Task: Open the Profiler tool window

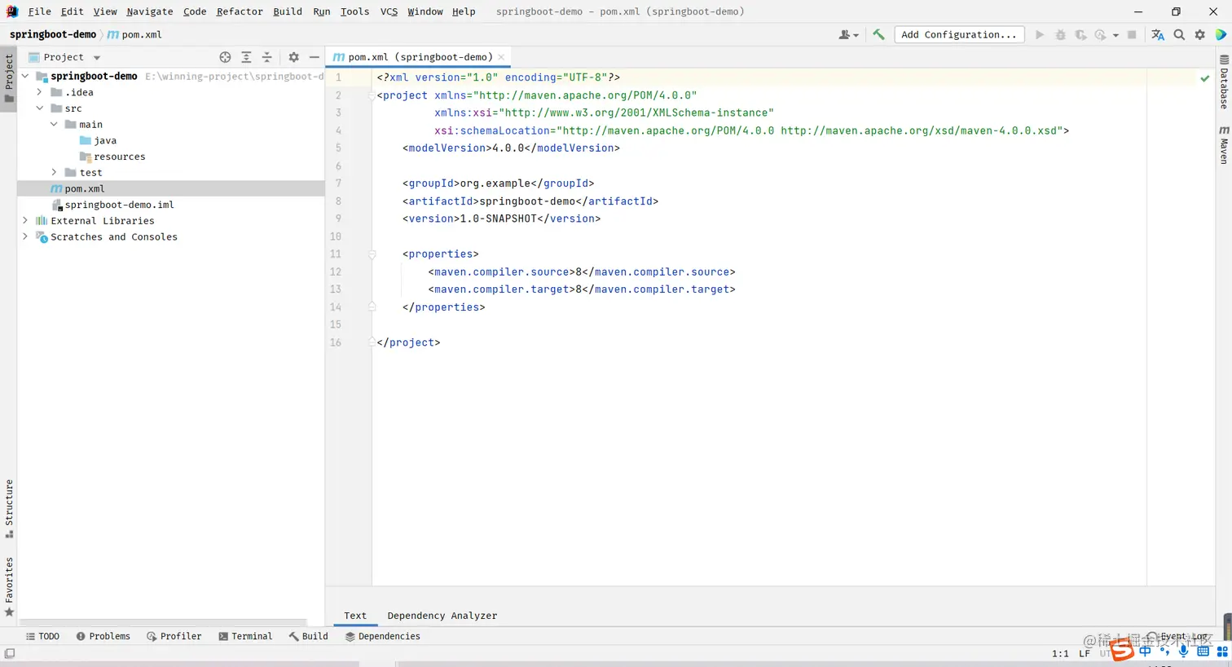Action: (174, 636)
